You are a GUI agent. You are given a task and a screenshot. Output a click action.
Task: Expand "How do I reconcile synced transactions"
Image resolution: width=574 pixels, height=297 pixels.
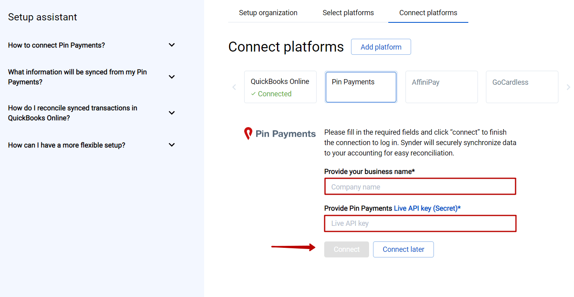[x=171, y=113]
